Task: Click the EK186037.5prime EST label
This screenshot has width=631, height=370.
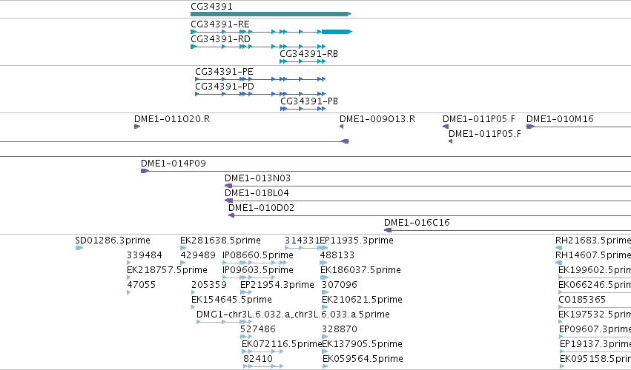Action: 360,270
